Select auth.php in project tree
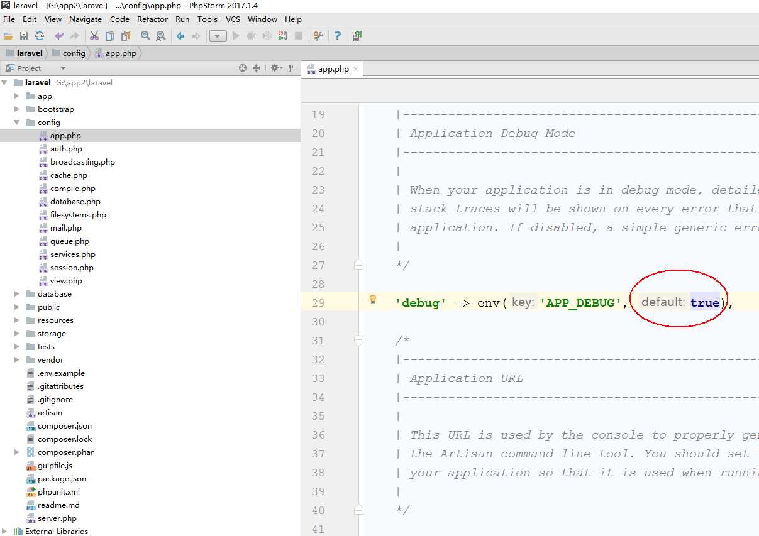 (66, 149)
